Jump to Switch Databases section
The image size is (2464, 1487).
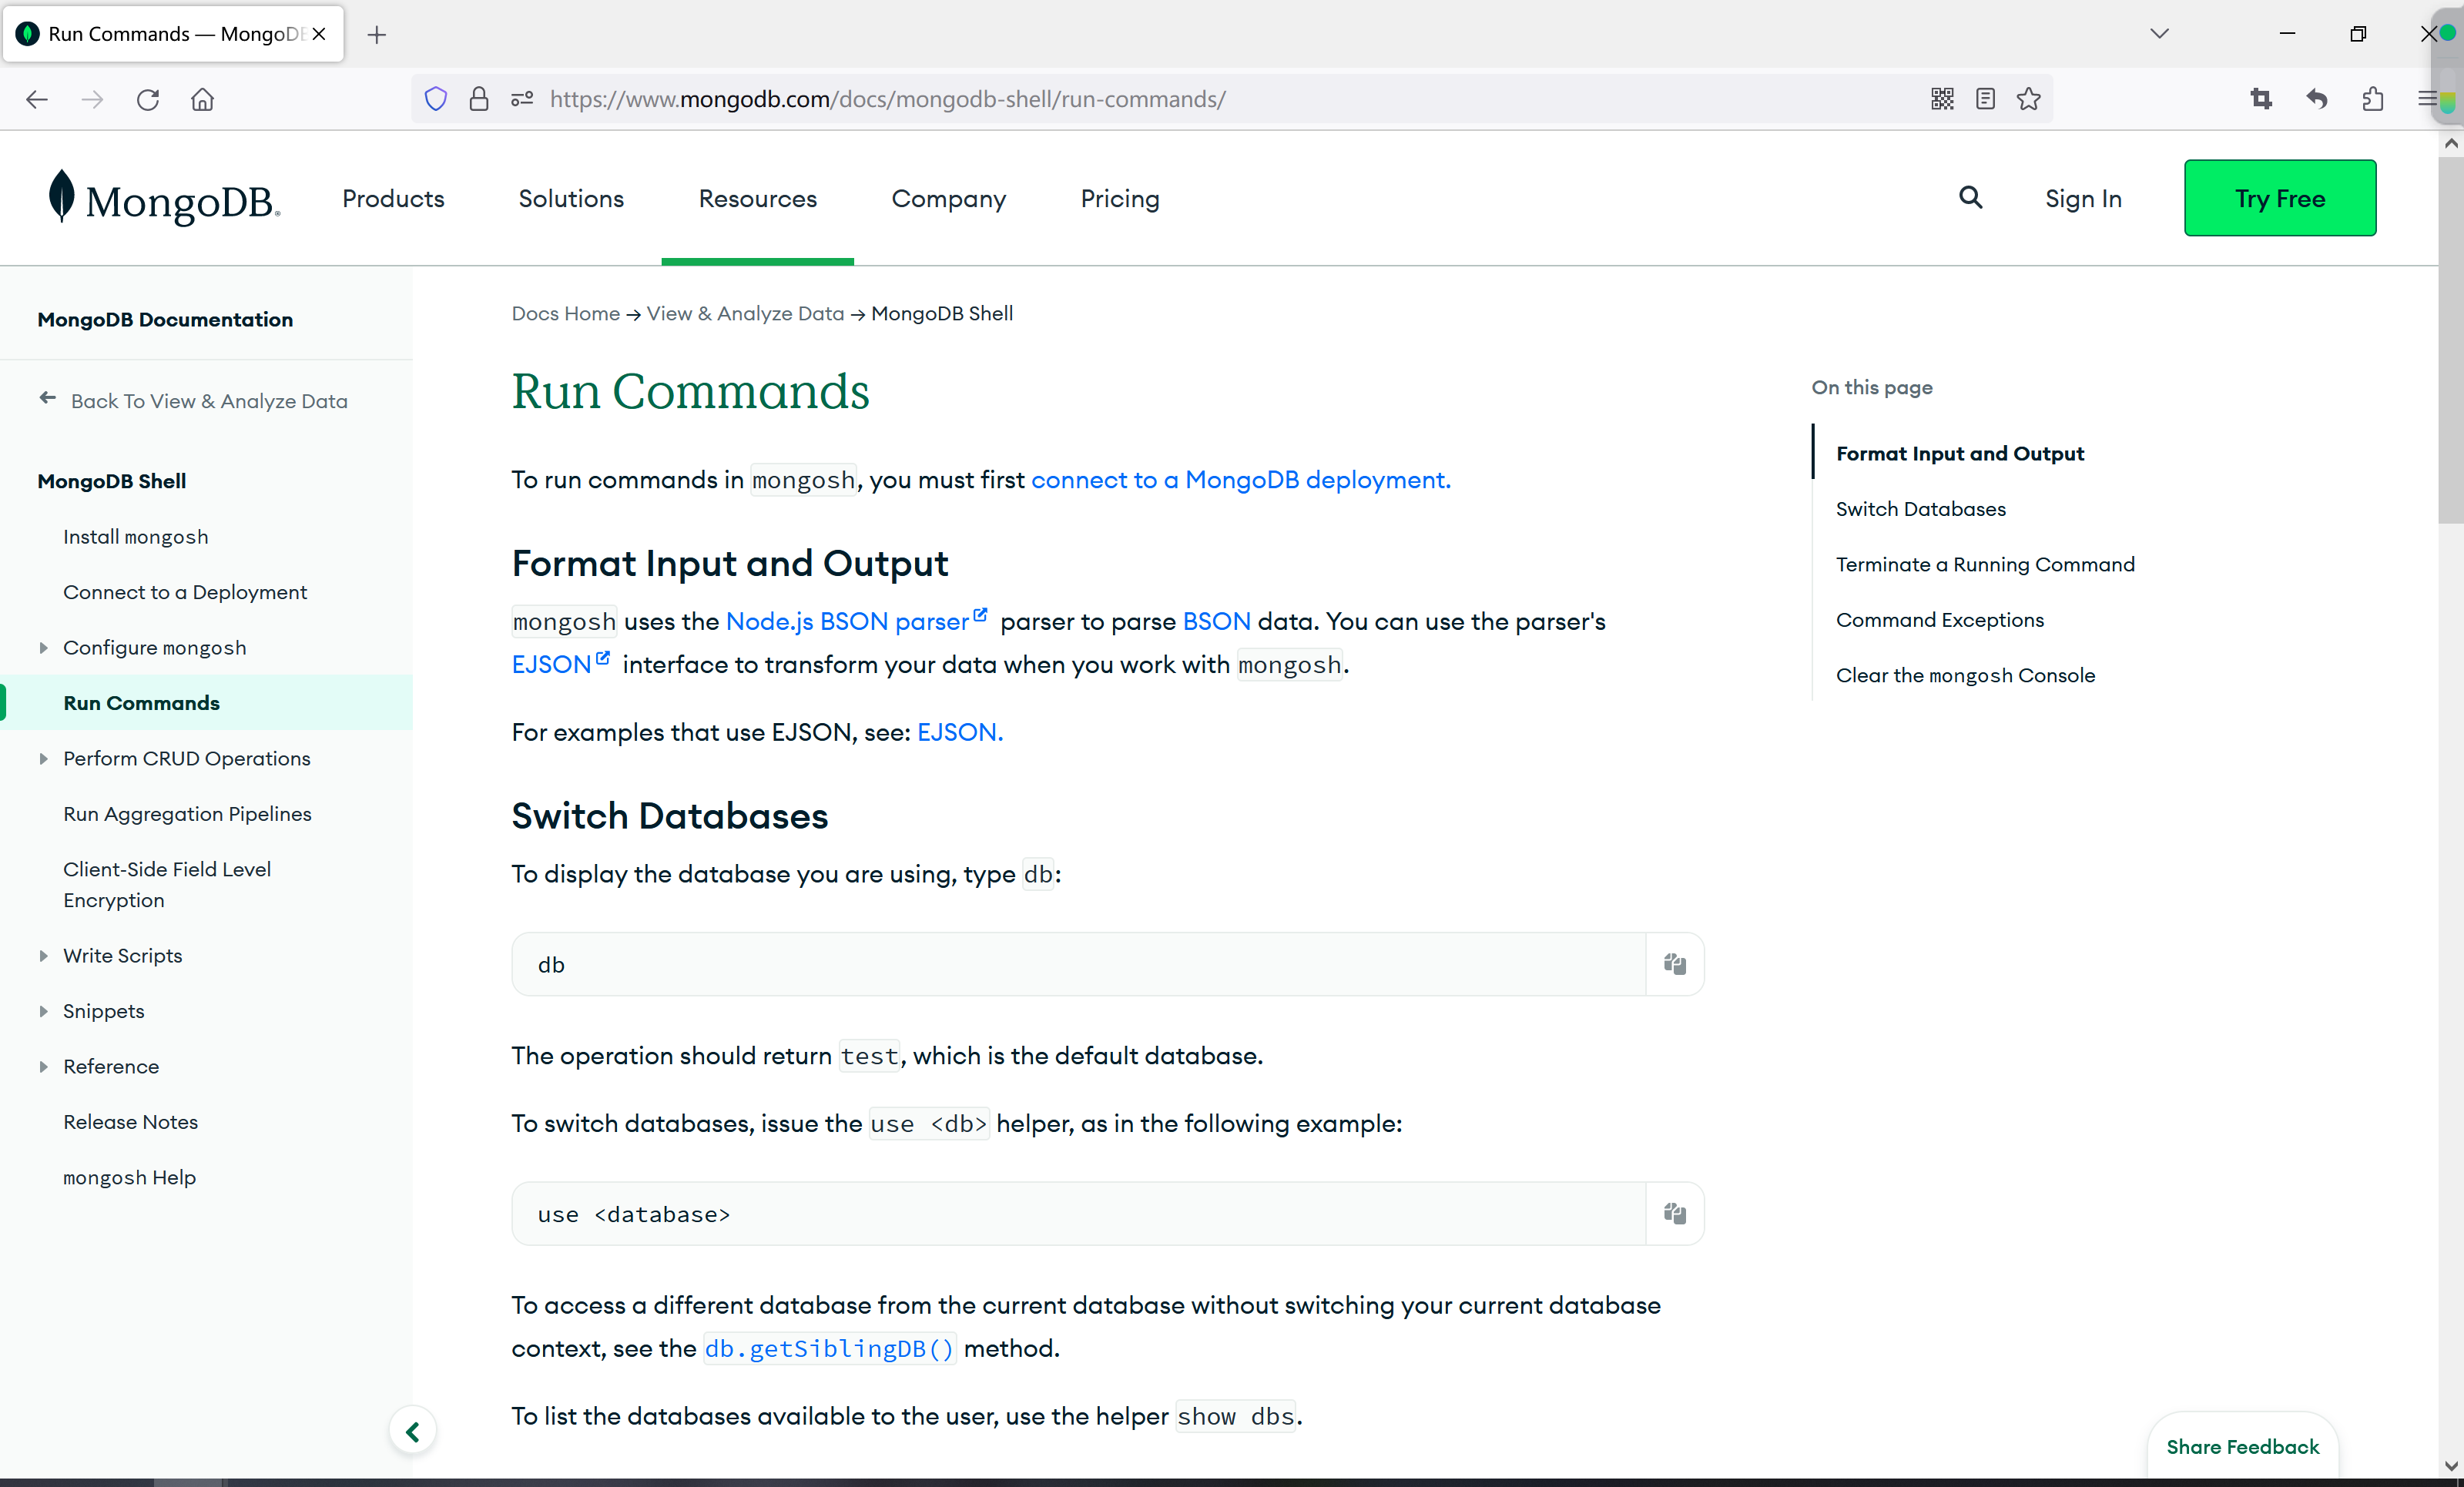tap(1920, 509)
